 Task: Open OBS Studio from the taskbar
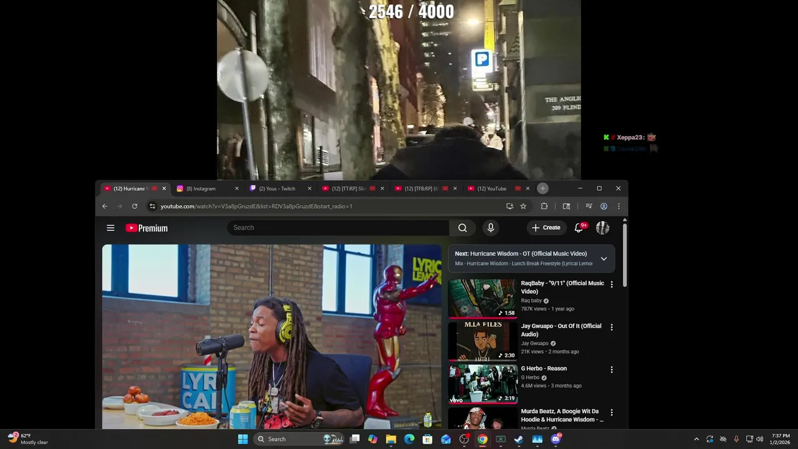464,439
